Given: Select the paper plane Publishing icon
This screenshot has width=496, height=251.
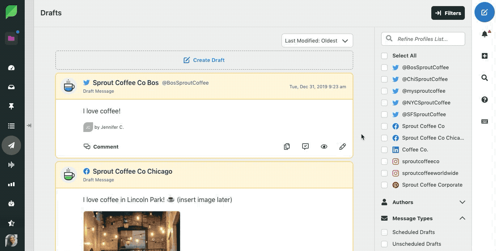Looking at the screenshot, I should pyautogui.click(x=11, y=145).
